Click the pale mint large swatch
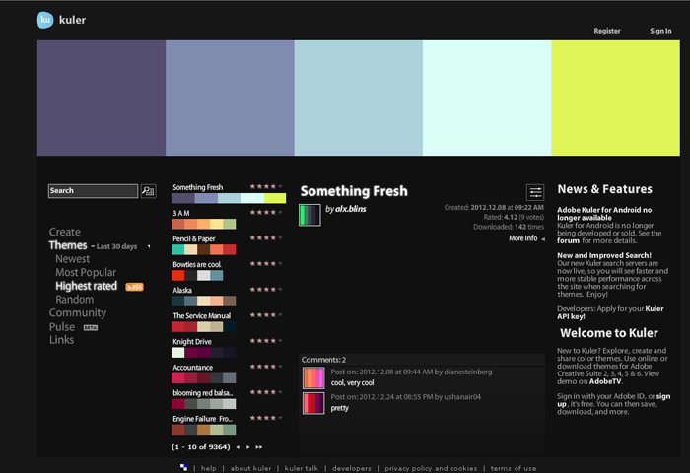Viewport: 690px width, 473px height. click(x=487, y=99)
